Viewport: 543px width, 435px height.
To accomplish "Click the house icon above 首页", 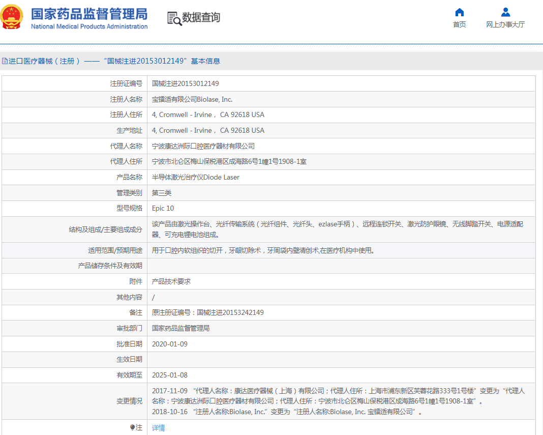I will [x=459, y=12].
